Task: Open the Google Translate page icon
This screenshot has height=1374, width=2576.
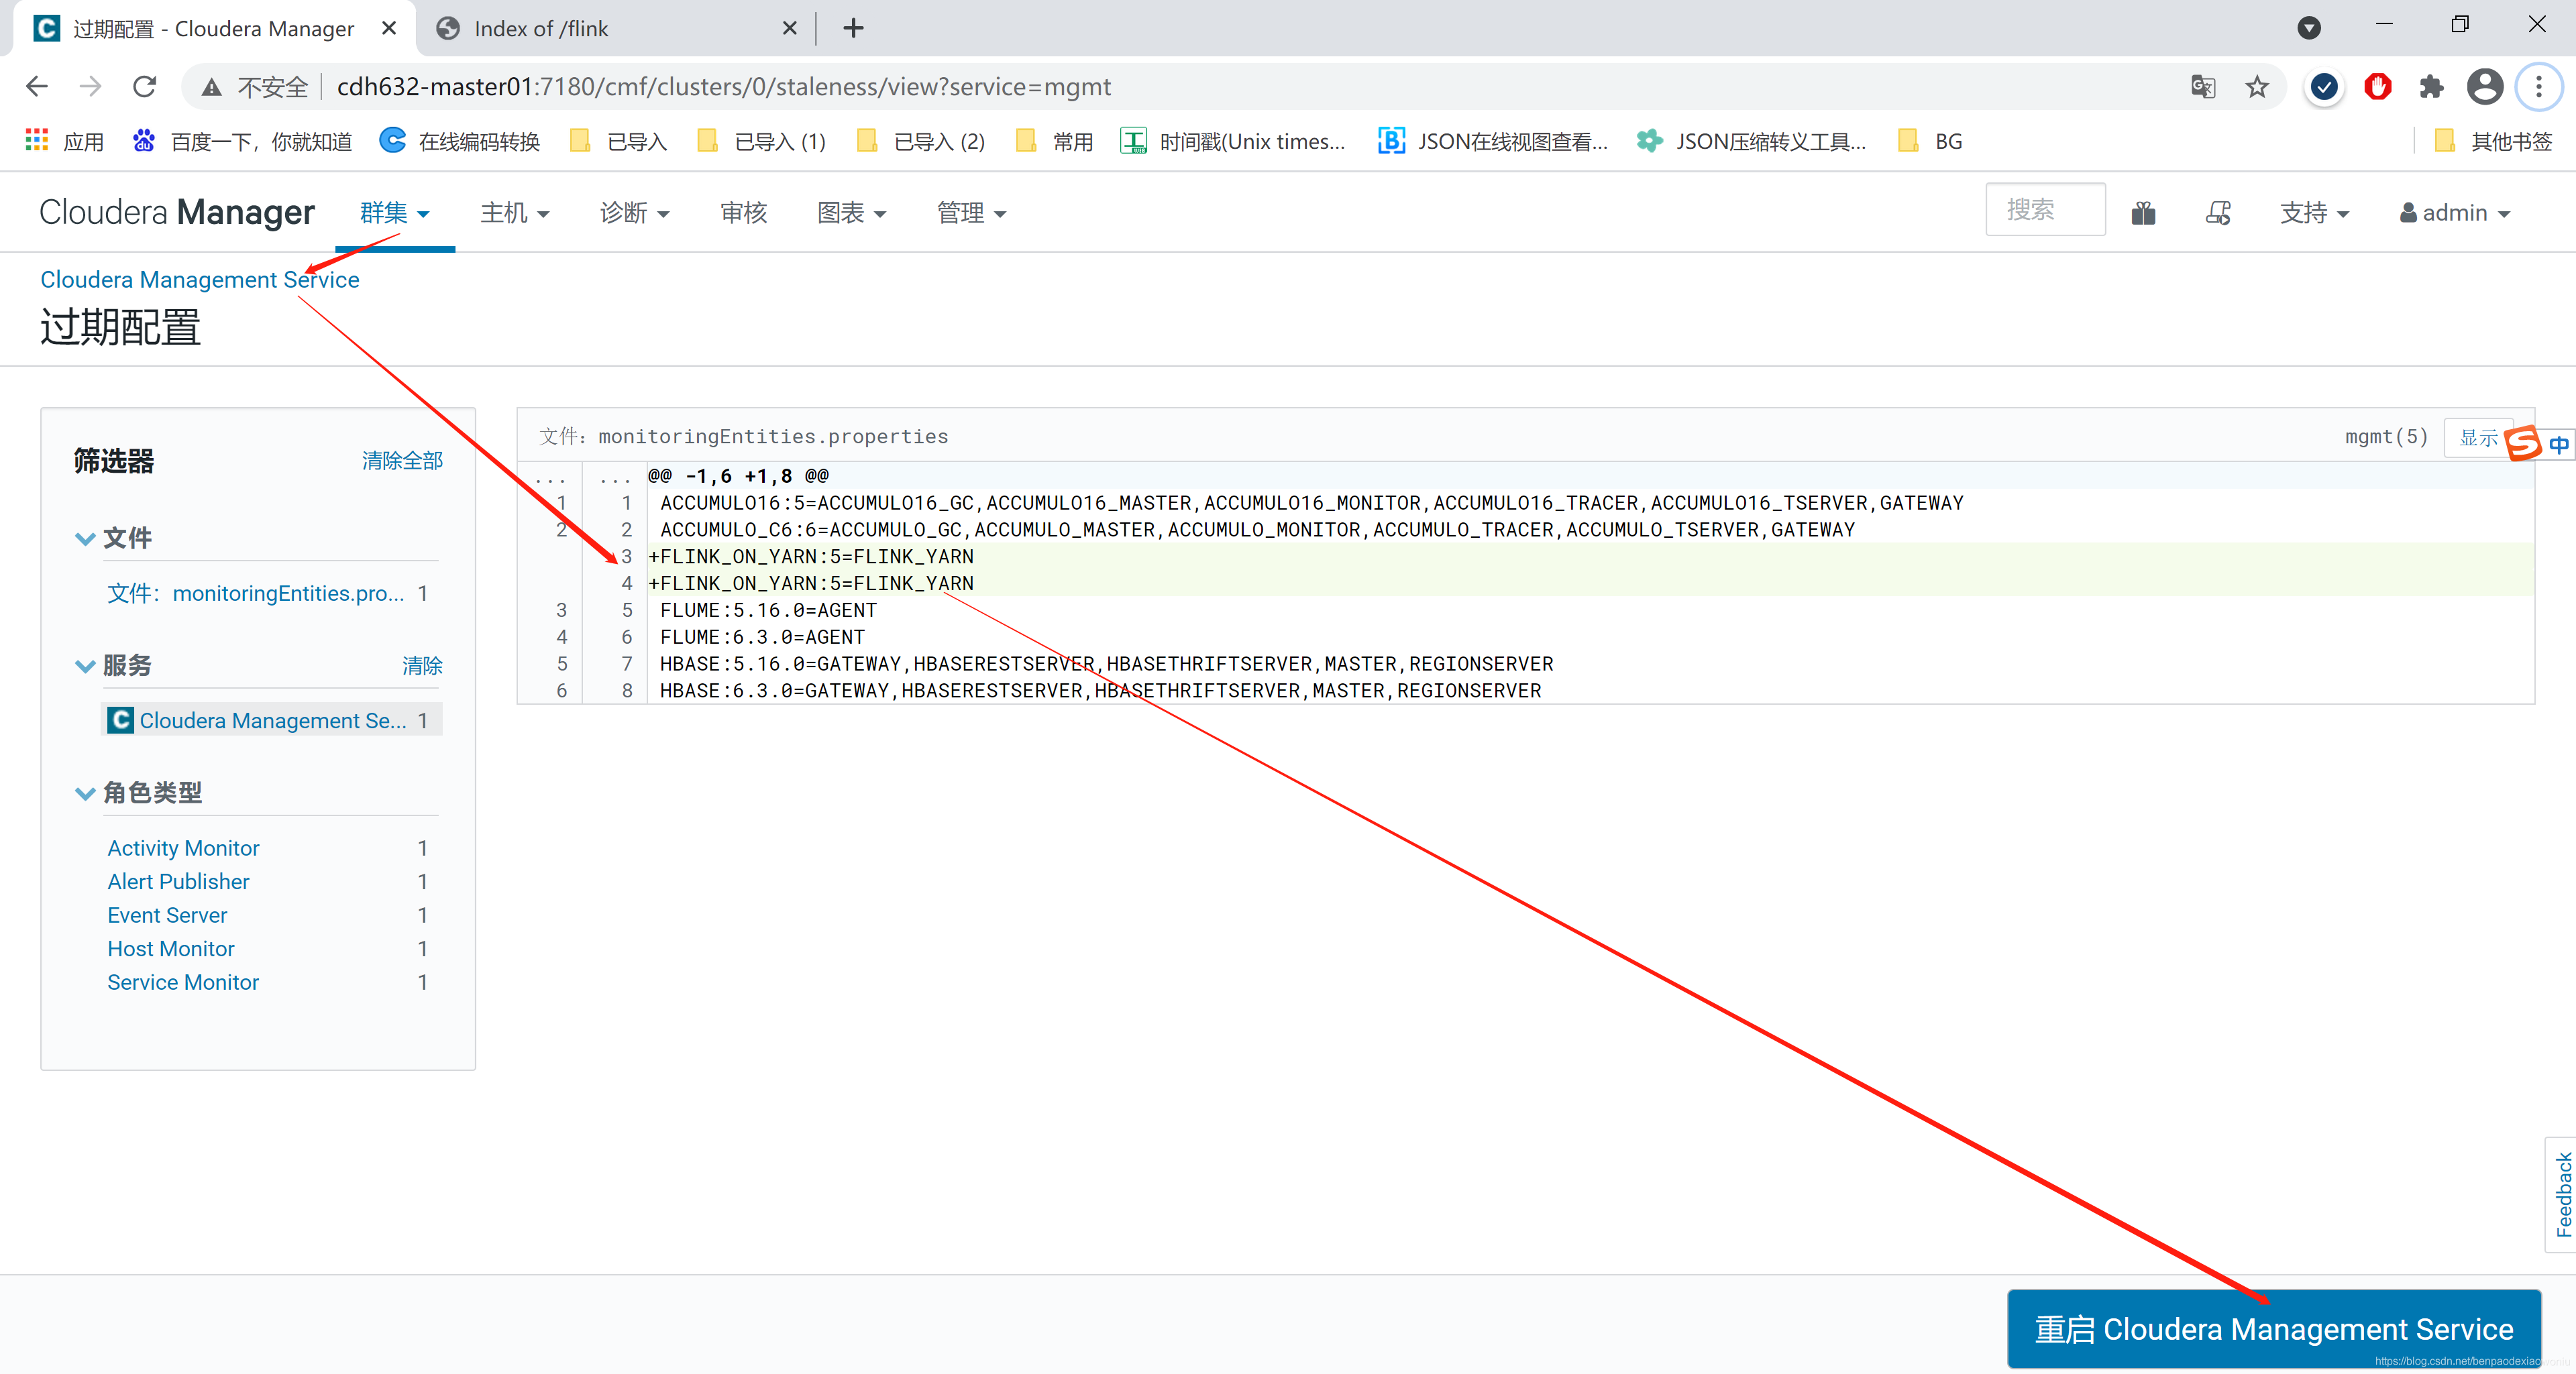Action: pyautogui.click(x=2203, y=87)
